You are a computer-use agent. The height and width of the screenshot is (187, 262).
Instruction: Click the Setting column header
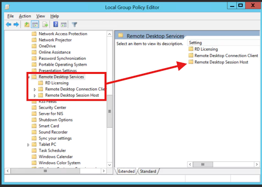pyautogui.click(x=223, y=43)
